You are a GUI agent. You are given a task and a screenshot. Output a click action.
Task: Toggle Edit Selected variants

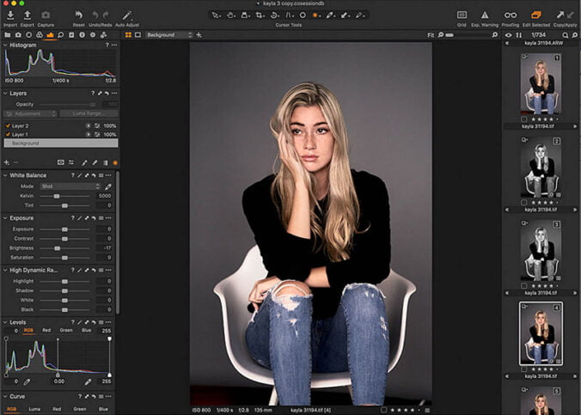click(535, 15)
